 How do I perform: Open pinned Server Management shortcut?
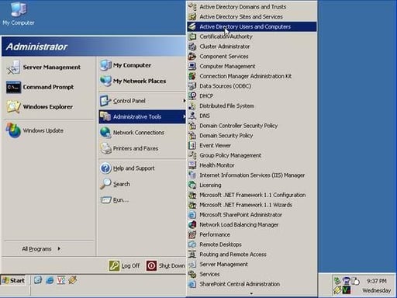pos(49,68)
